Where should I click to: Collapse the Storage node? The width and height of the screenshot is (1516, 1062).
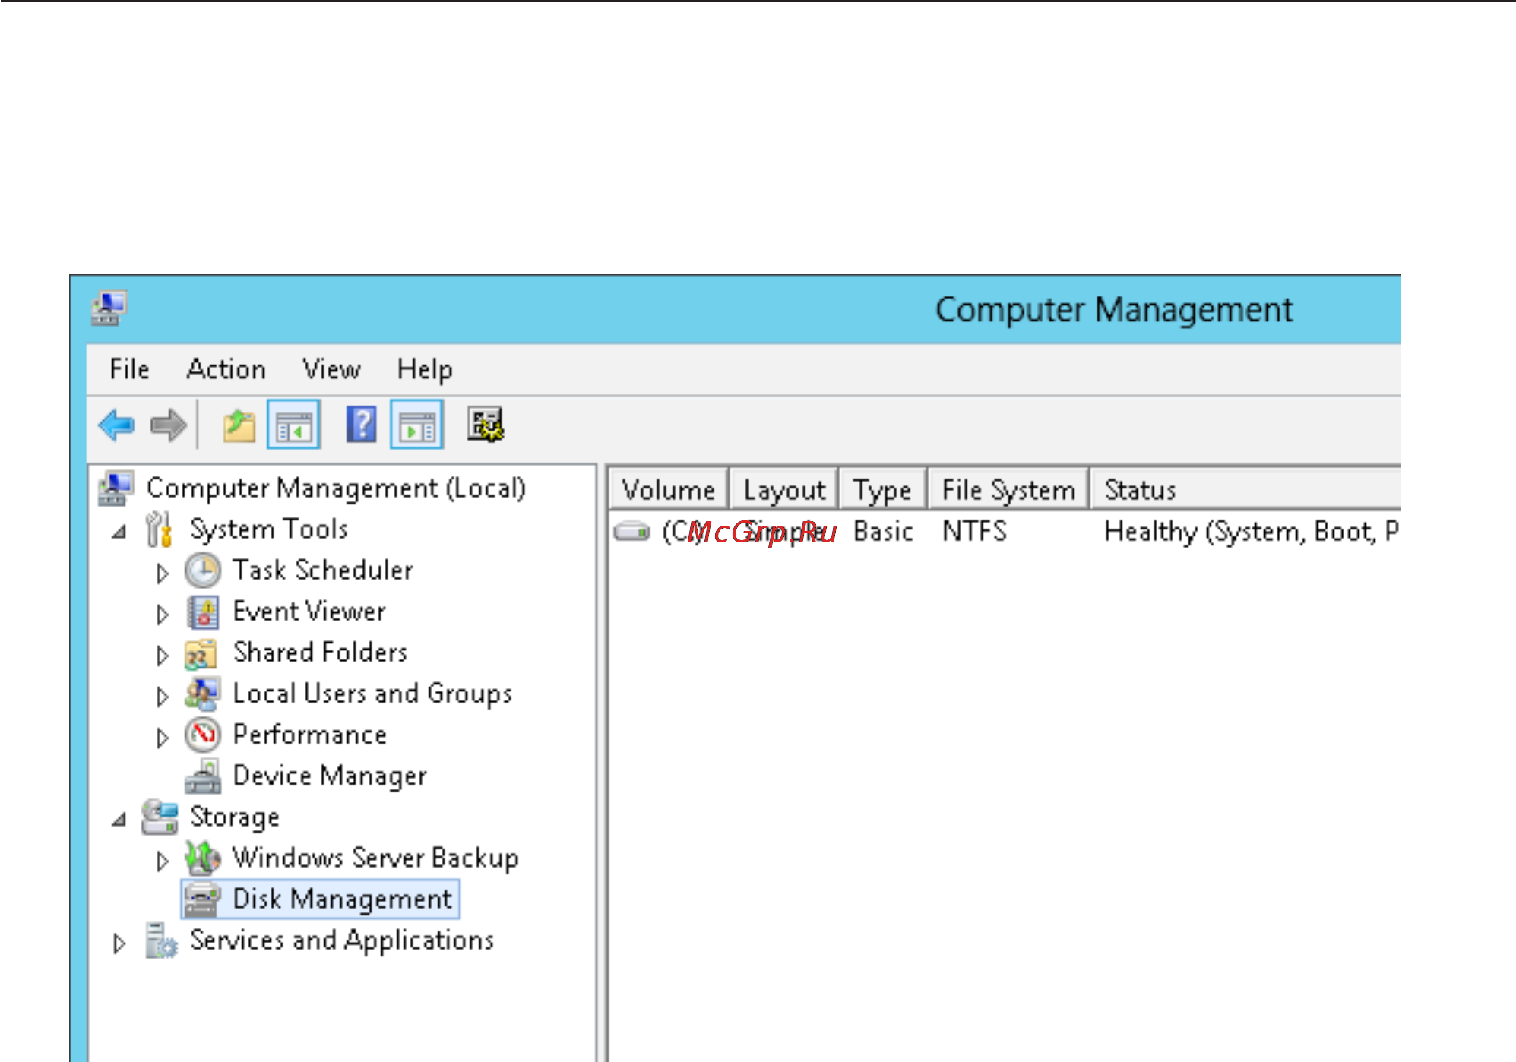(119, 819)
